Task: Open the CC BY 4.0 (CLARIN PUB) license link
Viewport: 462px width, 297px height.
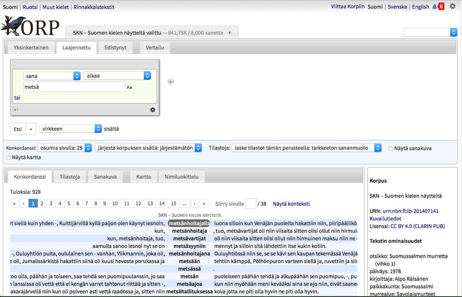Action: point(417,226)
